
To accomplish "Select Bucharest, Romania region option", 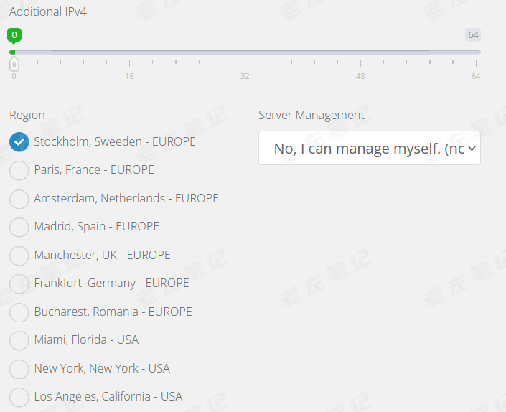I will pos(19,312).
